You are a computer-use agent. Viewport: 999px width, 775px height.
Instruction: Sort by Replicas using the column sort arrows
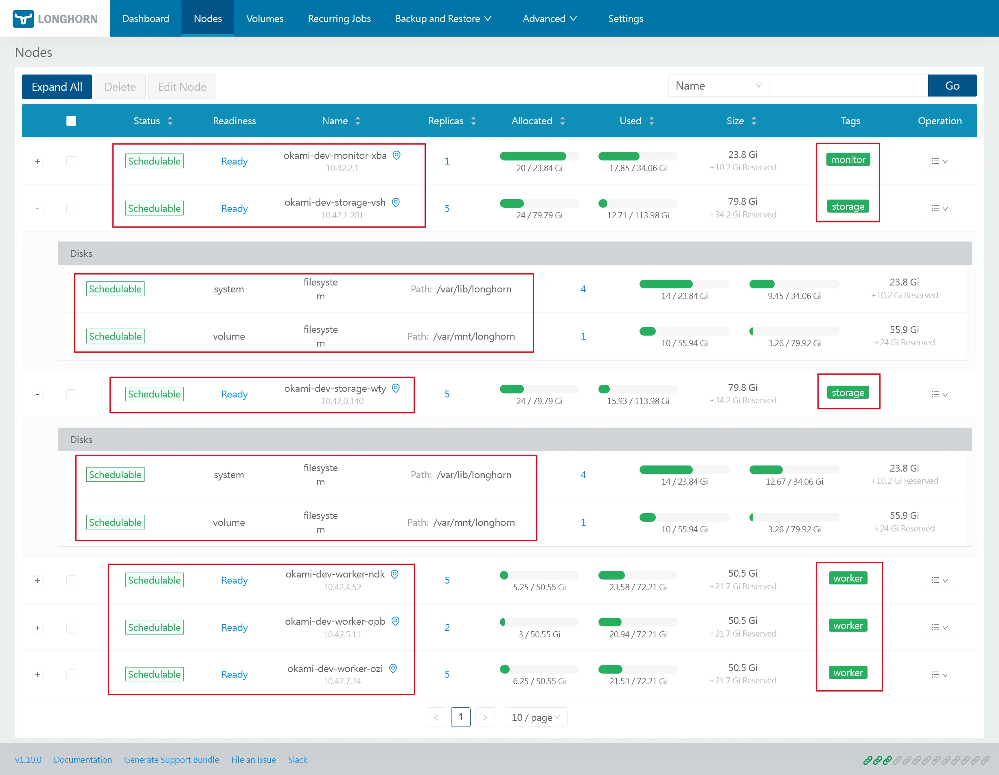473,121
